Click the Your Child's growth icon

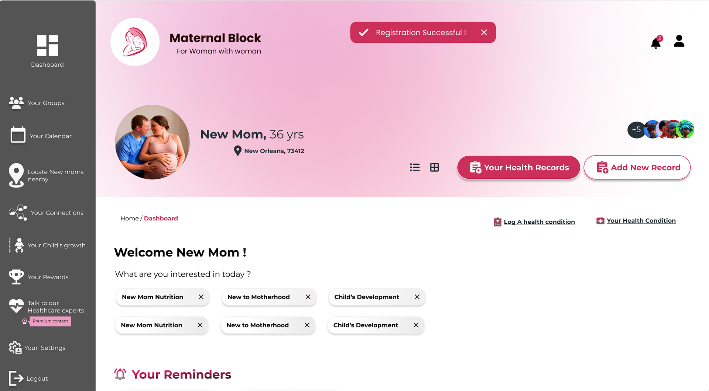[x=18, y=245]
